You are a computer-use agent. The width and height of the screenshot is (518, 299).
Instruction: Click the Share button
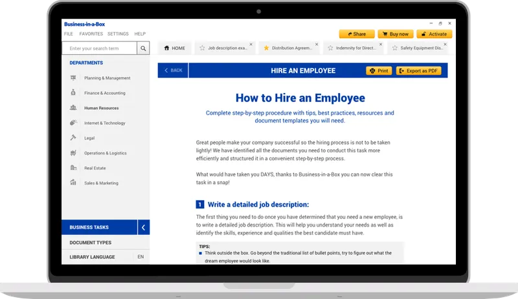click(357, 34)
